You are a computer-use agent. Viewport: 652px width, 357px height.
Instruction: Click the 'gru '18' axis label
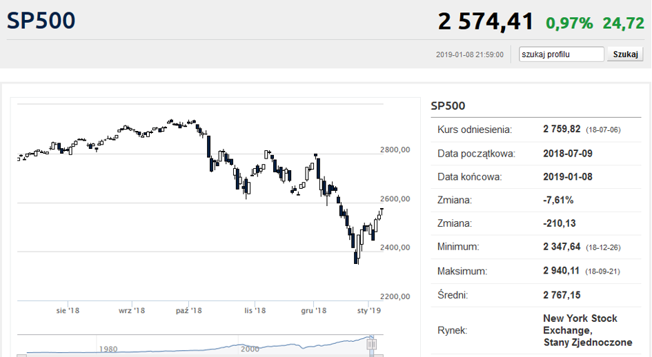tap(313, 310)
